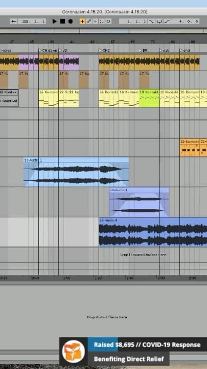The image size is (207, 369).
Task: Arm the Arrangement Record button
Action: coord(70,22)
